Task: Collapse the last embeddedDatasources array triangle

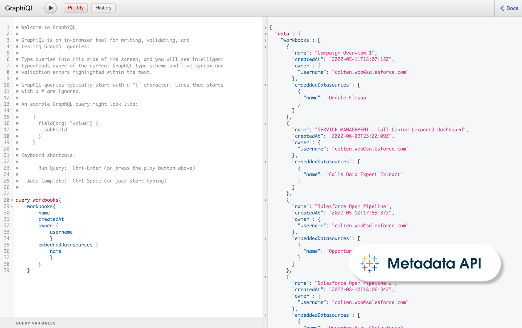Action: tap(266, 315)
